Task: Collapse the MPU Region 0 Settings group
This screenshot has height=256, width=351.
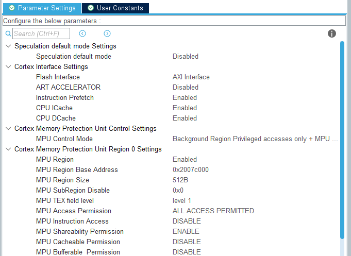Action: 8,149
